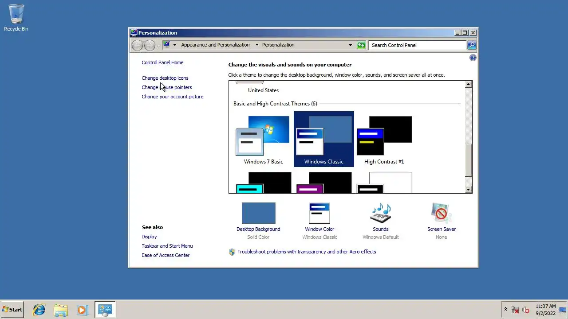Select the cyan-accent high contrast theme thumbnail
The image size is (568, 319).
point(263,183)
